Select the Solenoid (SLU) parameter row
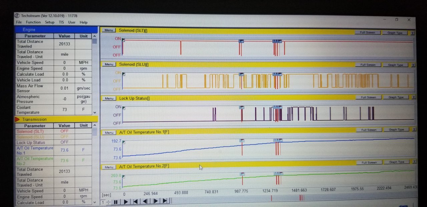The width and height of the screenshot is (427, 207). pyautogui.click(x=53, y=137)
